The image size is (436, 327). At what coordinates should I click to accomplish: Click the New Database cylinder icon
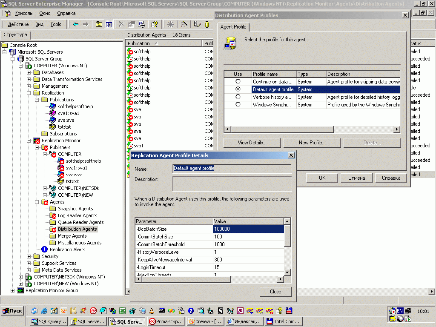(x=207, y=24)
